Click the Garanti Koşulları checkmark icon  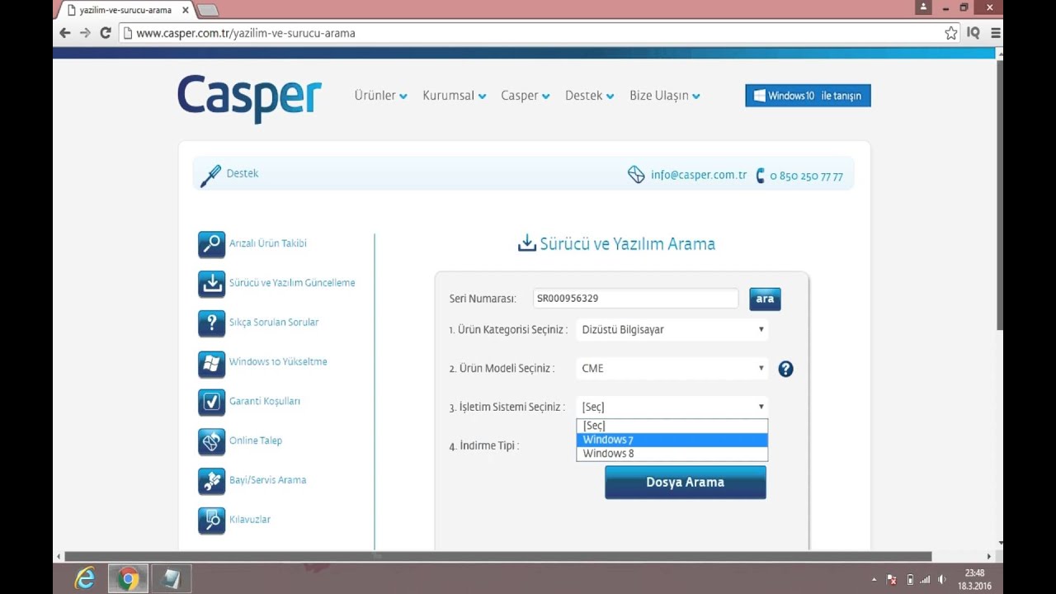(x=212, y=402)
